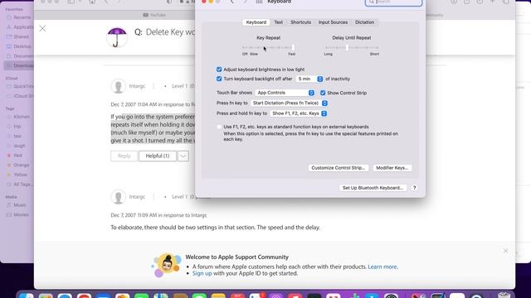Open Intargc's avatar on the 11:09 AM reply
Screen dimensions: 531x298
(x=118, y=197)
